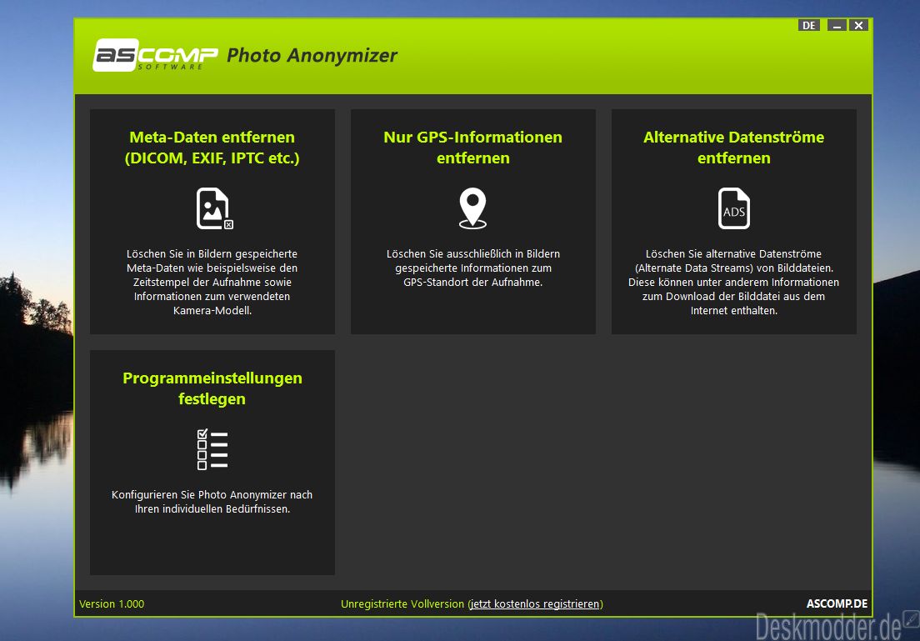This screenshot has width=920, height=641.
Task: Minimize the Photo Anonymizer window
Action: (837, 25)
